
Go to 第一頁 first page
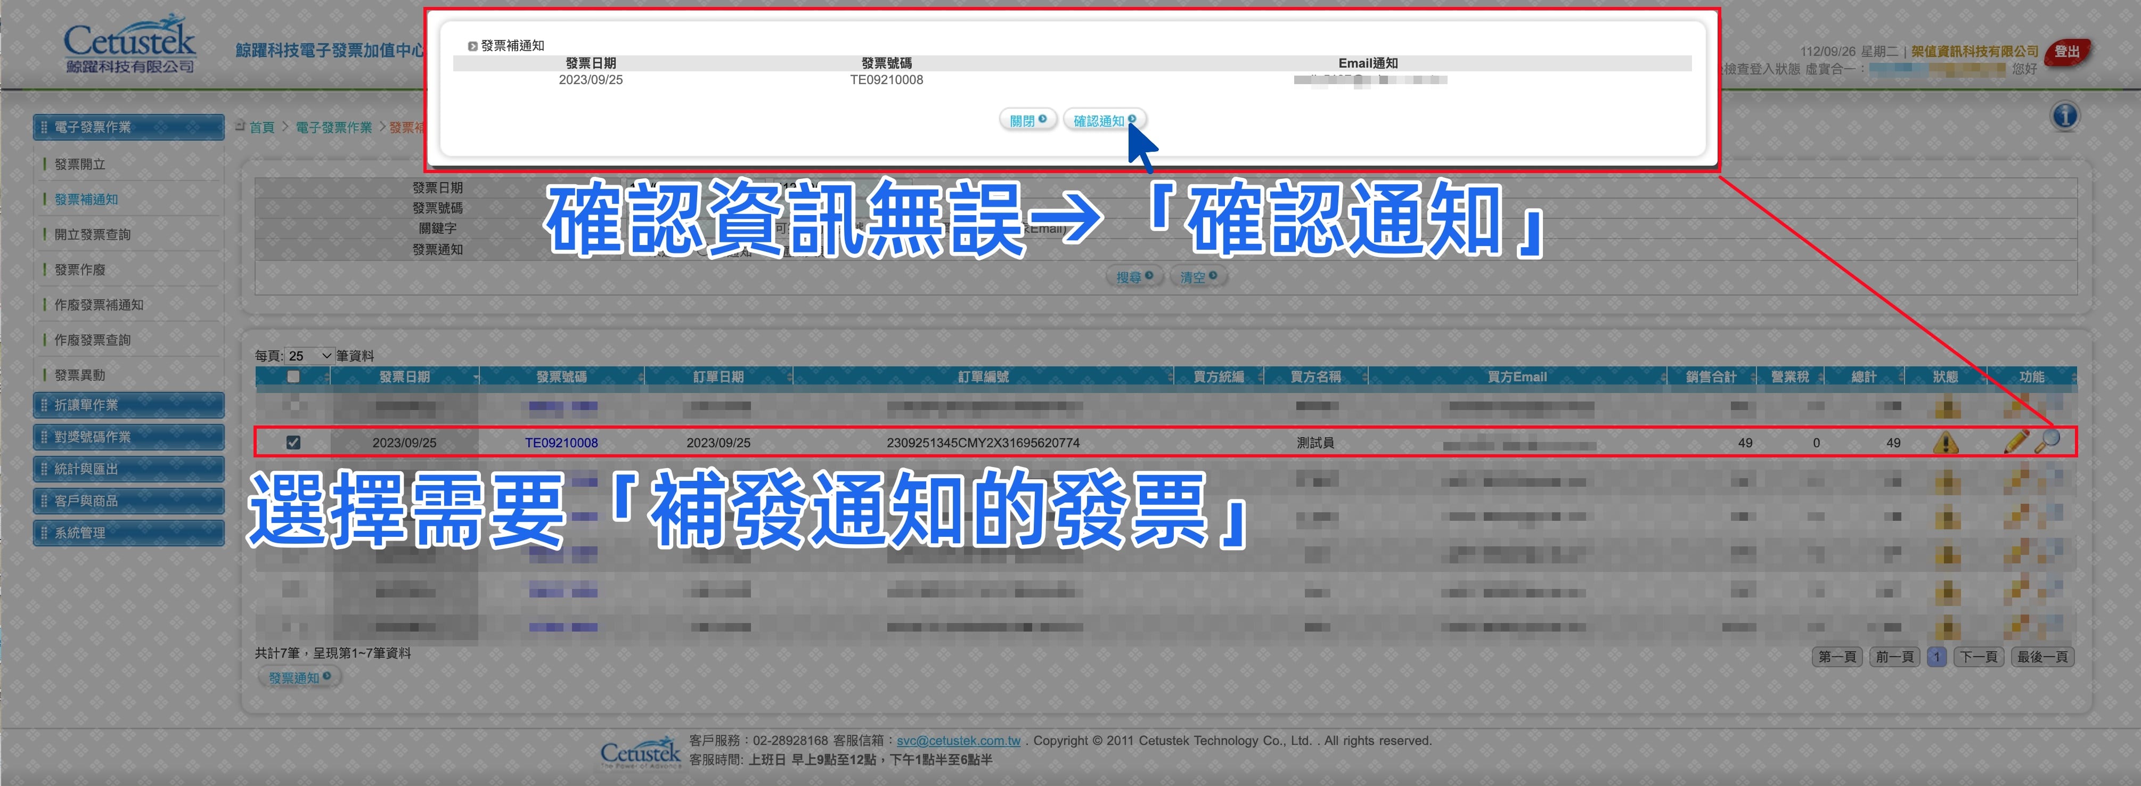[1837, 657]
